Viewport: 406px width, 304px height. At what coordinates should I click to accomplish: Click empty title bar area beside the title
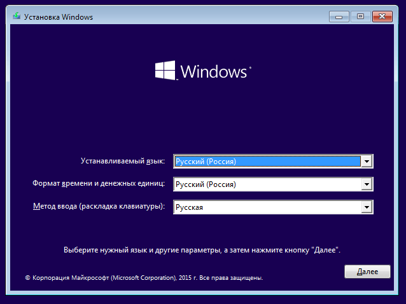tap(210, 17)
